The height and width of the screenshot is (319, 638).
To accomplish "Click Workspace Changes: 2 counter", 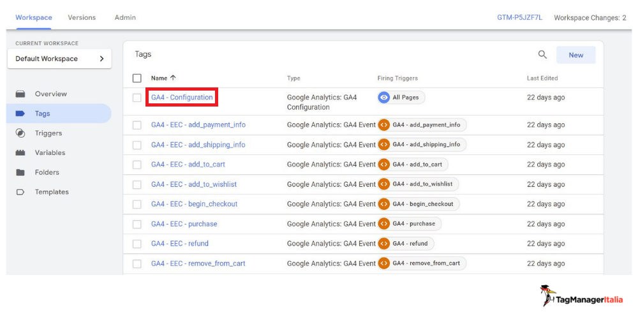I will [x=590, y=17].
